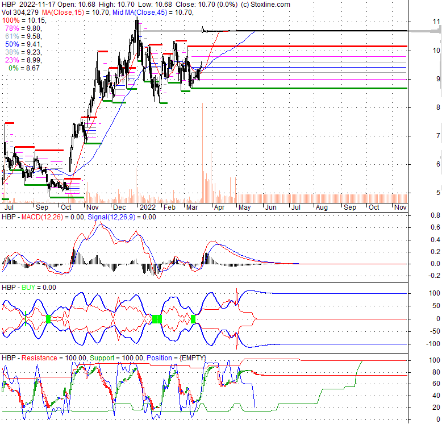Click the 78% = 9.80 Fibonacci level label

point(24,28)
